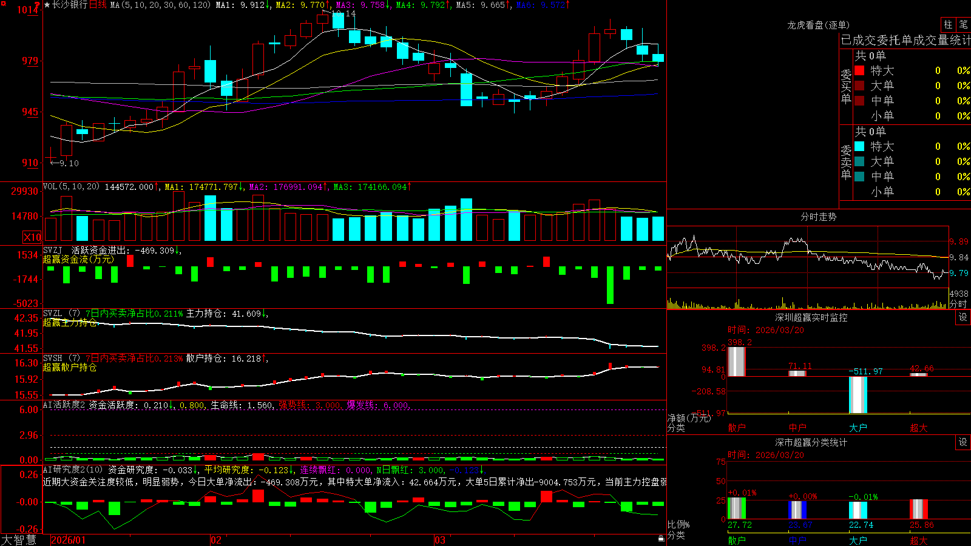Screen dimensions: 971x546
Task: Open 设 settings for 深市超赢分类统计
Action: coord(963,442)
